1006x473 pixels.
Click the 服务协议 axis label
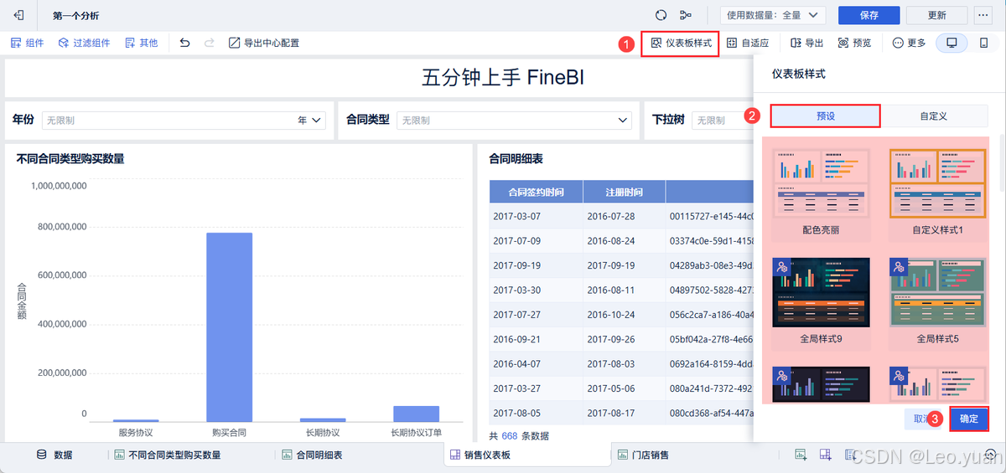135,433
